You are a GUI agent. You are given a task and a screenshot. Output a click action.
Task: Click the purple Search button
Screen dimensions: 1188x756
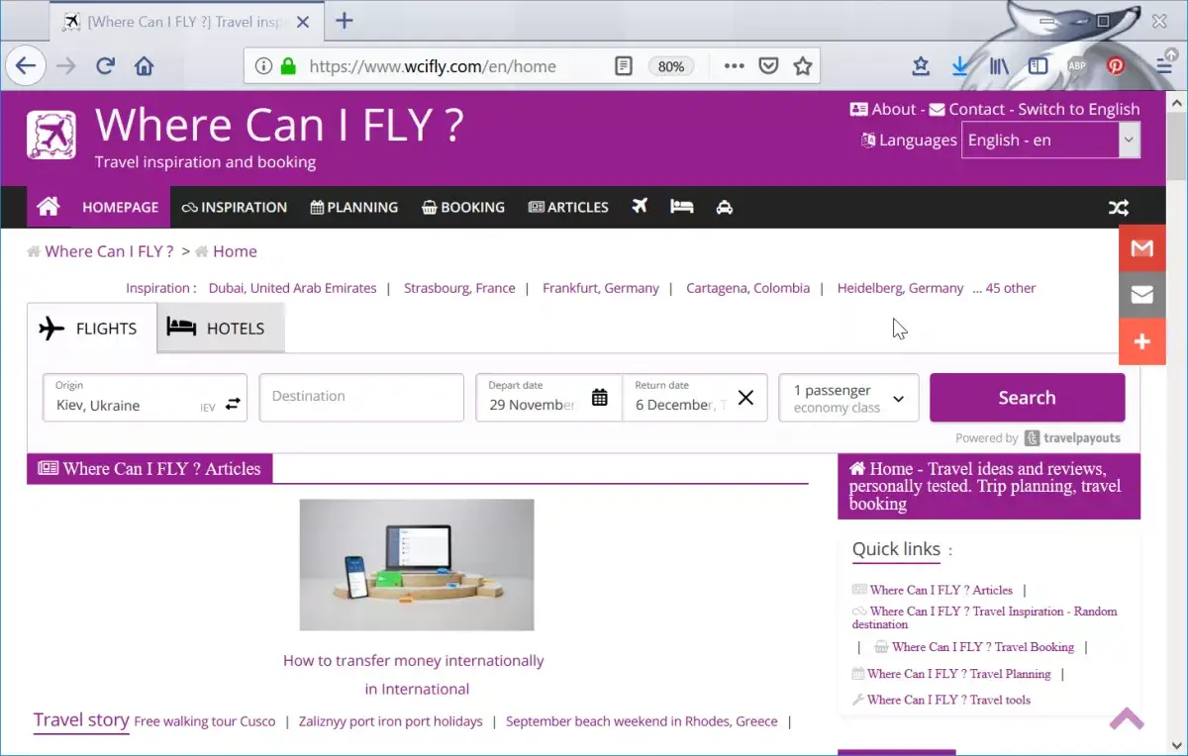(x=1027, y=398)
